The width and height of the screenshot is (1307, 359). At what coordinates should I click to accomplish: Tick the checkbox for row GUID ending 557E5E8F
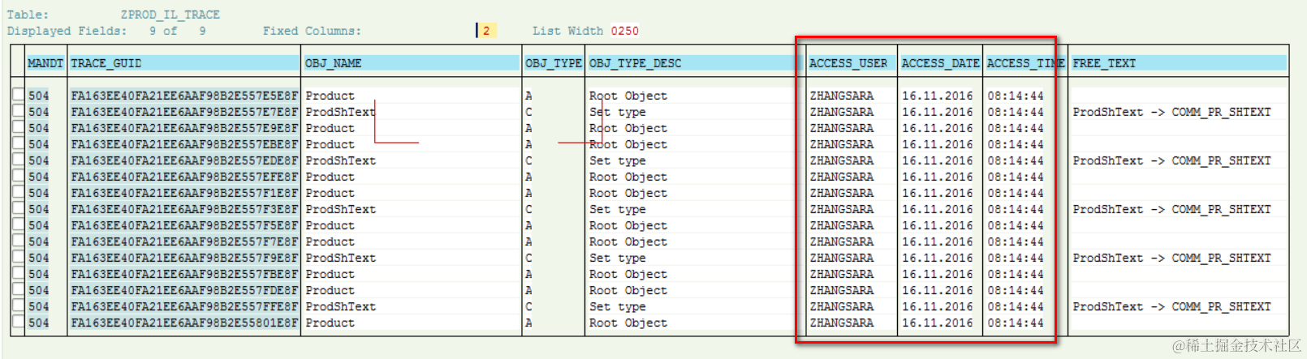pos(18,95)
